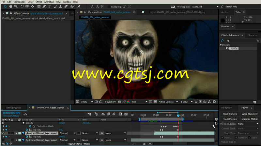Image resolution: width=261 pixels, height=146 pixels.
Task: Open the Animation menu
Action: click(49, 2)
